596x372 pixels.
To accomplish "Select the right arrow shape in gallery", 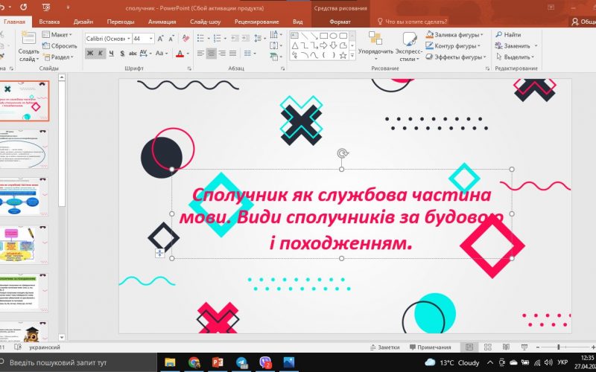I will tap(324, 46).
